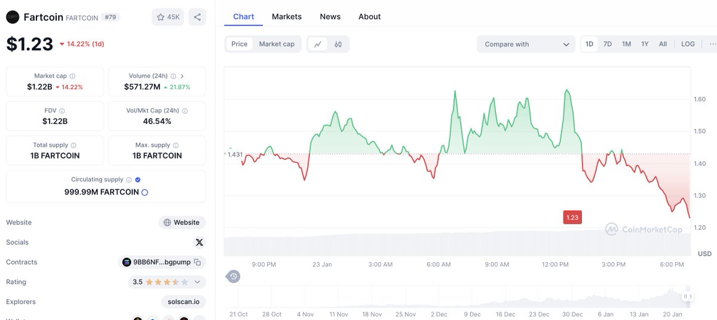Click the 9BB6NF...bgpump contract button
This screenshot has height=320, width=717.
[x=163, y=262]
